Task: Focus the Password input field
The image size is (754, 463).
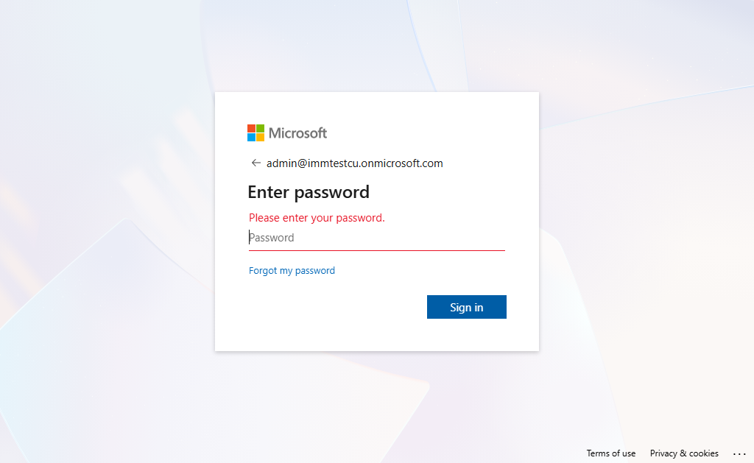Action: (376, 238)
